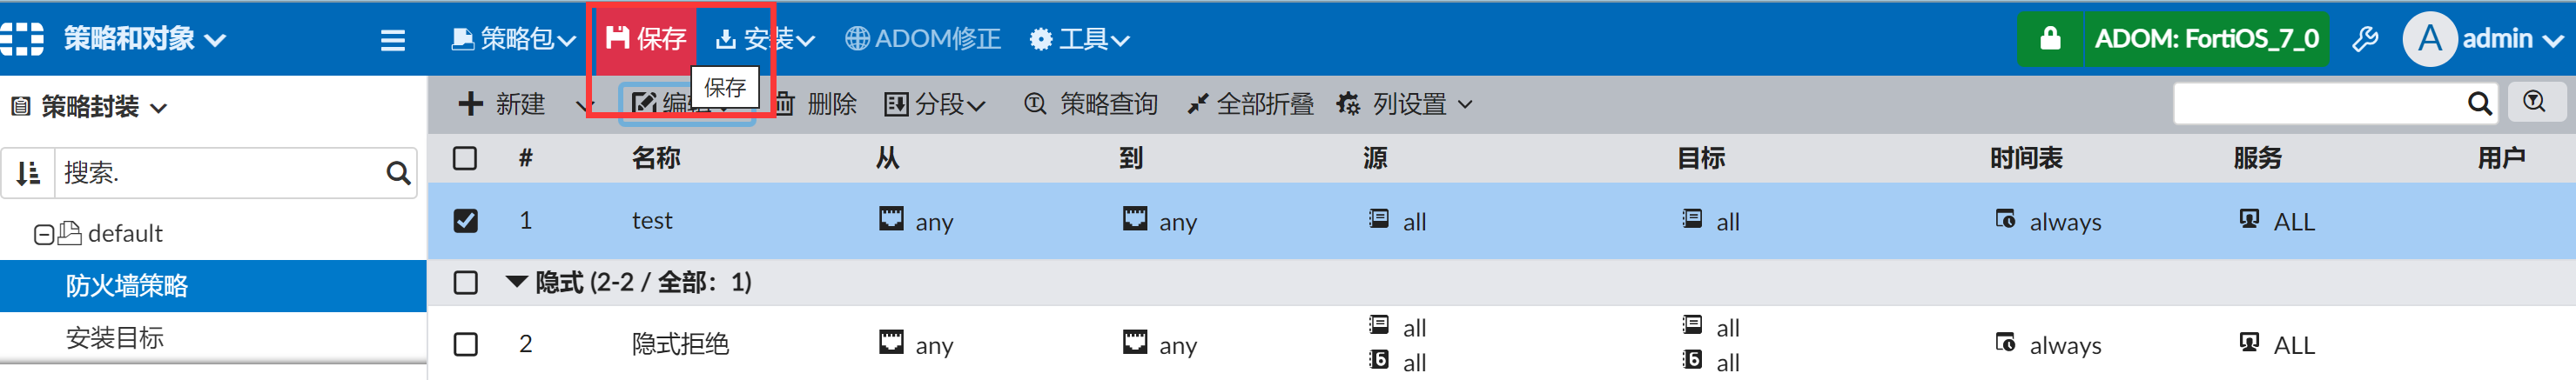Open the 工具 tools dropdown
This screenshot has width=2576, height=380.
click(x=1079, y=39)
